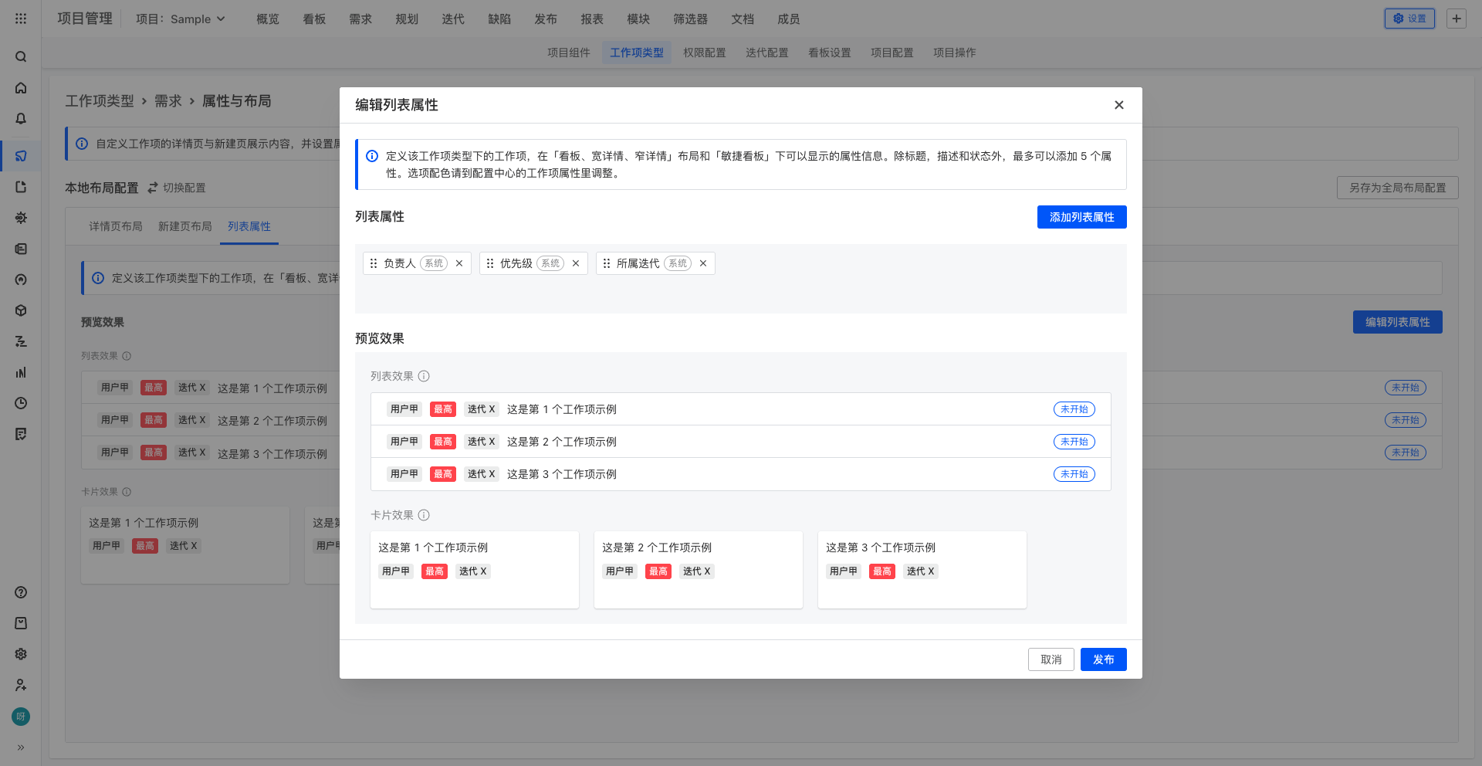Open the cube icon in sidebar

tap(21, 310)
